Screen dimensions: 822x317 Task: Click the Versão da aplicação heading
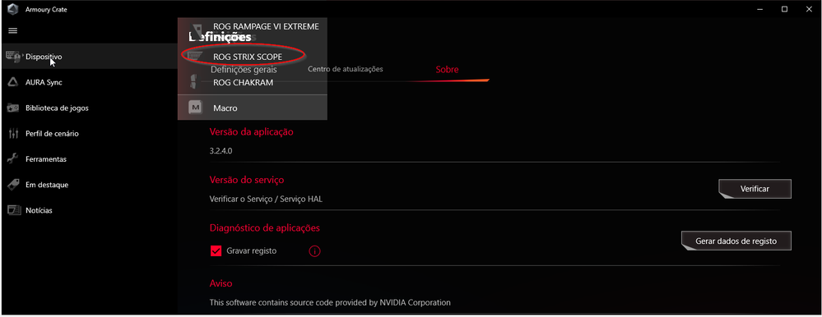(251, 132)
